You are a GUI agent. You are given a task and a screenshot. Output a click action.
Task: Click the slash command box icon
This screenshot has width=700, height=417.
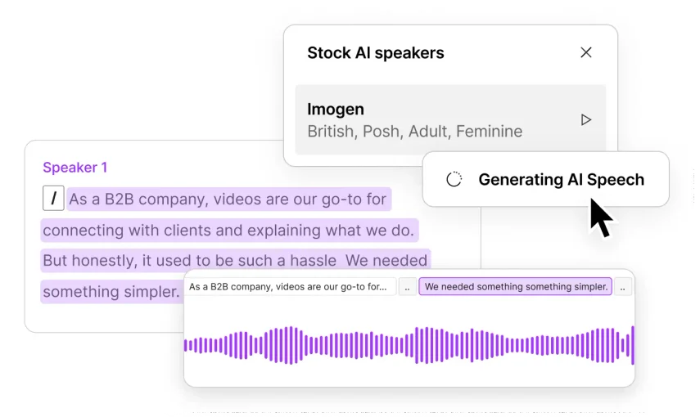pyautogui.click(x=53, y=198)
